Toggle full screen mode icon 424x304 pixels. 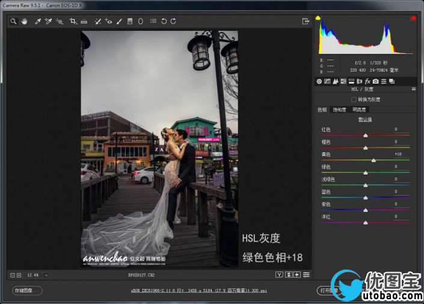306,21
